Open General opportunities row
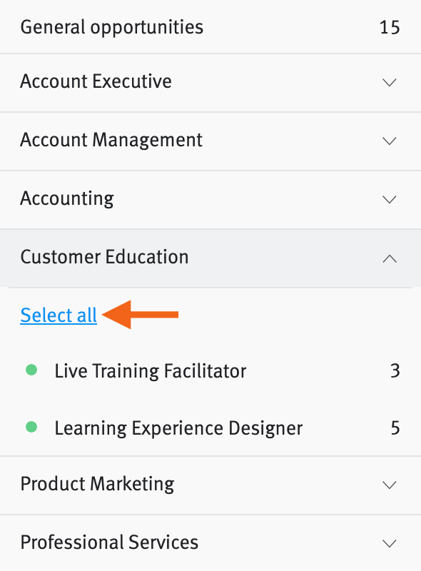The height and width of the screenshot is (571, 421). [210, 26]
